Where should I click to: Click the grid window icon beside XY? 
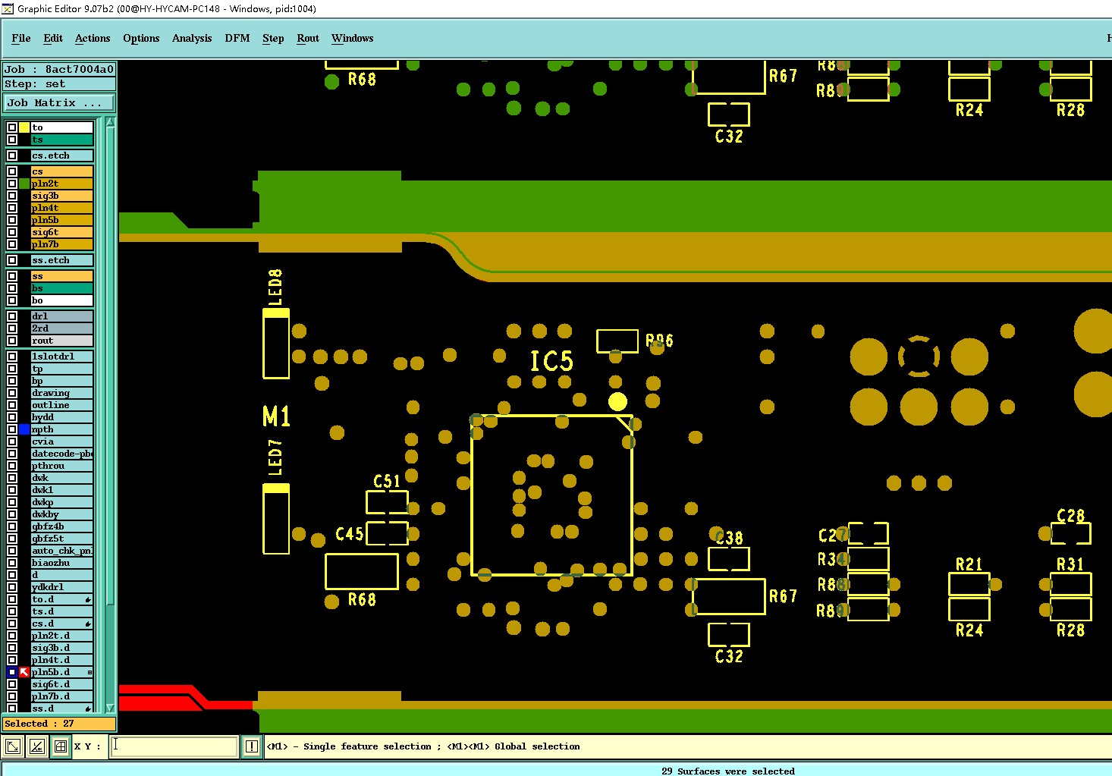tap(61, 746)
